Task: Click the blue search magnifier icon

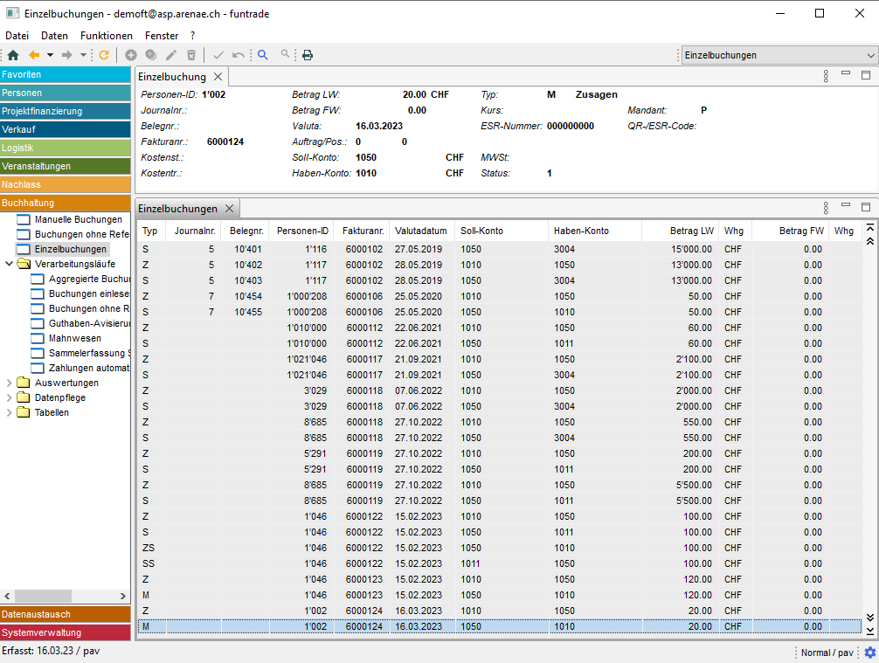Action: tap(262, 55)
